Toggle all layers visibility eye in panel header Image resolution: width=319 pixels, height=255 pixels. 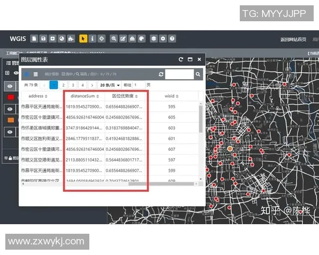[16, 73]
